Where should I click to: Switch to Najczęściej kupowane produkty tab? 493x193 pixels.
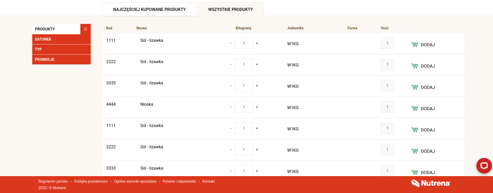[149, 10]
